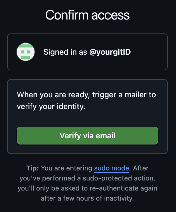Click the Verify via email button
176x212 pixels.
point(87,136)
